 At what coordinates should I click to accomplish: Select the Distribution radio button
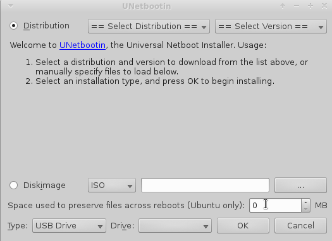click(x=13, y=26)
